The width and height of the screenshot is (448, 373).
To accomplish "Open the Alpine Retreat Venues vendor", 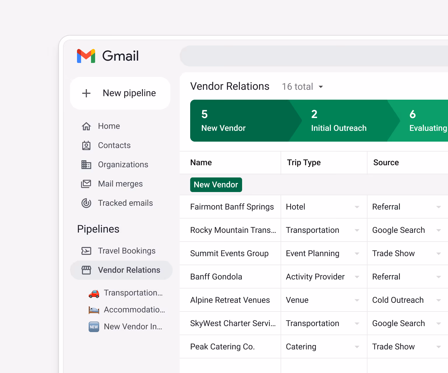I will tap(230, 300).
